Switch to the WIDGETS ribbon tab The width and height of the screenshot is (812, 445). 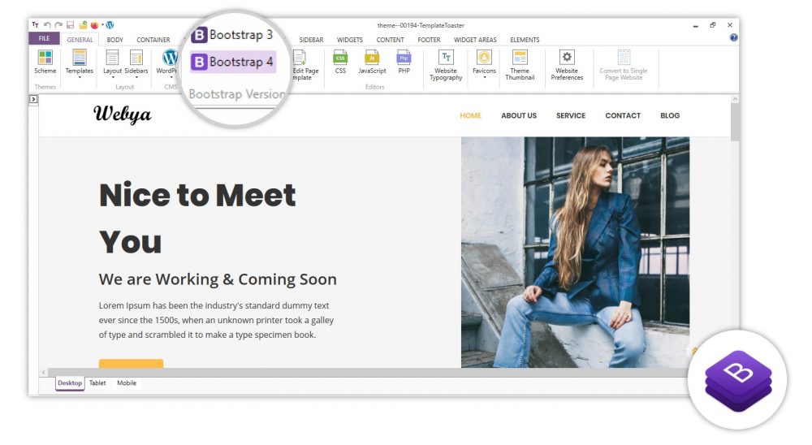click(x=350, y=40)
